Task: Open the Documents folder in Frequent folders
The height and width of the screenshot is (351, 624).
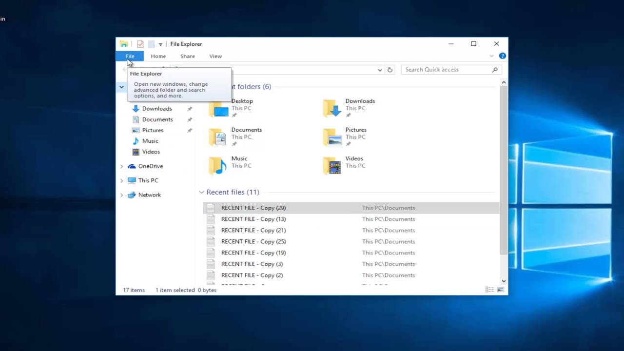Action: coord(235,136)
